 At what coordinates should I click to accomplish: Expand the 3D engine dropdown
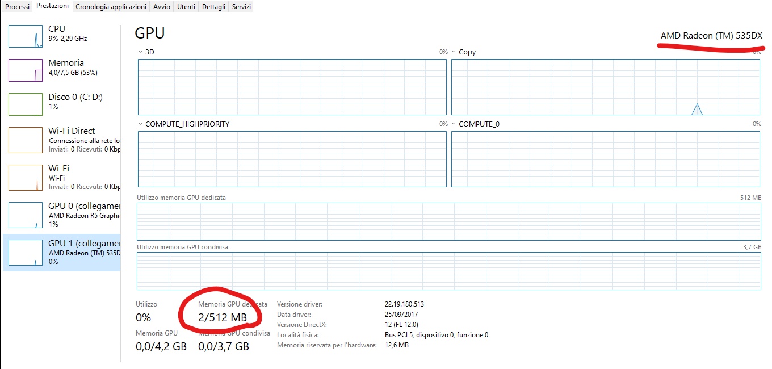pos(141,52)
